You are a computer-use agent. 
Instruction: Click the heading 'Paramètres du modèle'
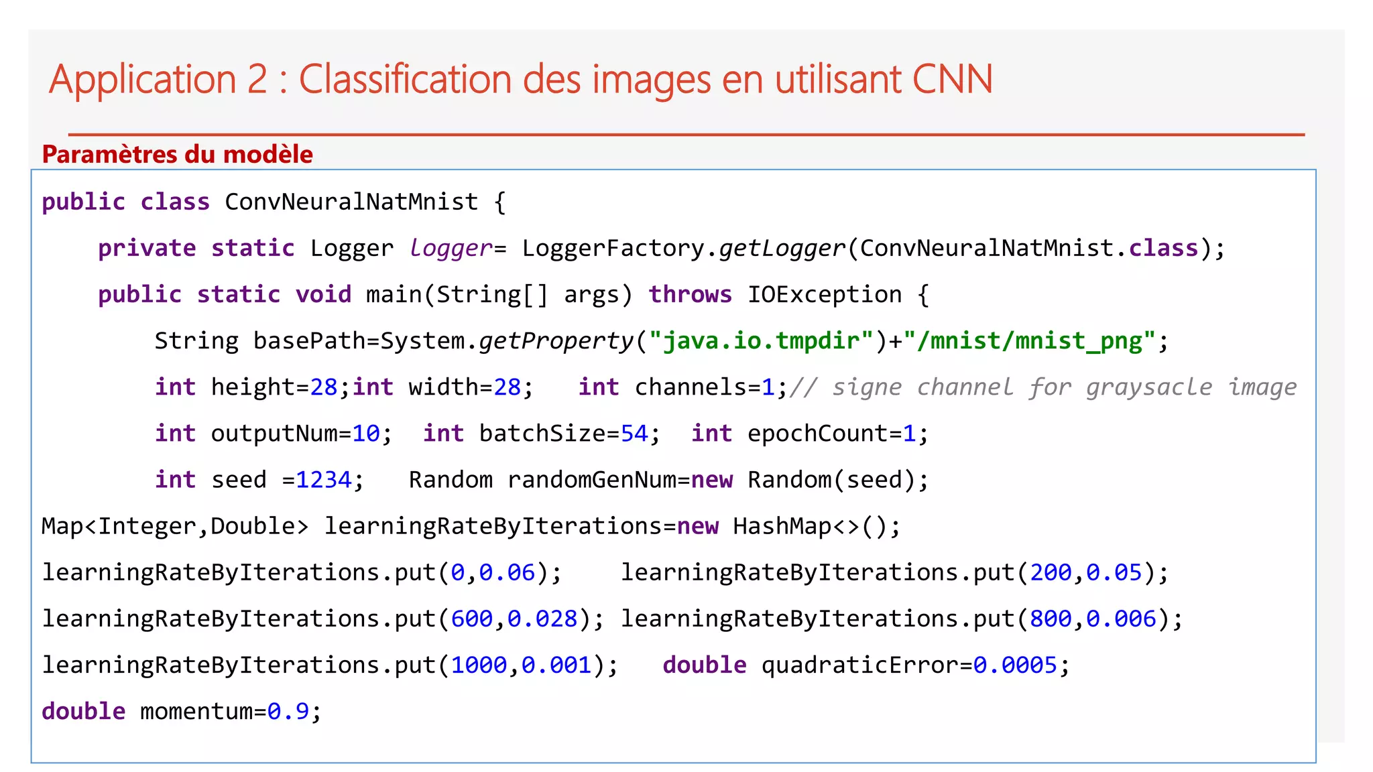click(x=178, y=154)
